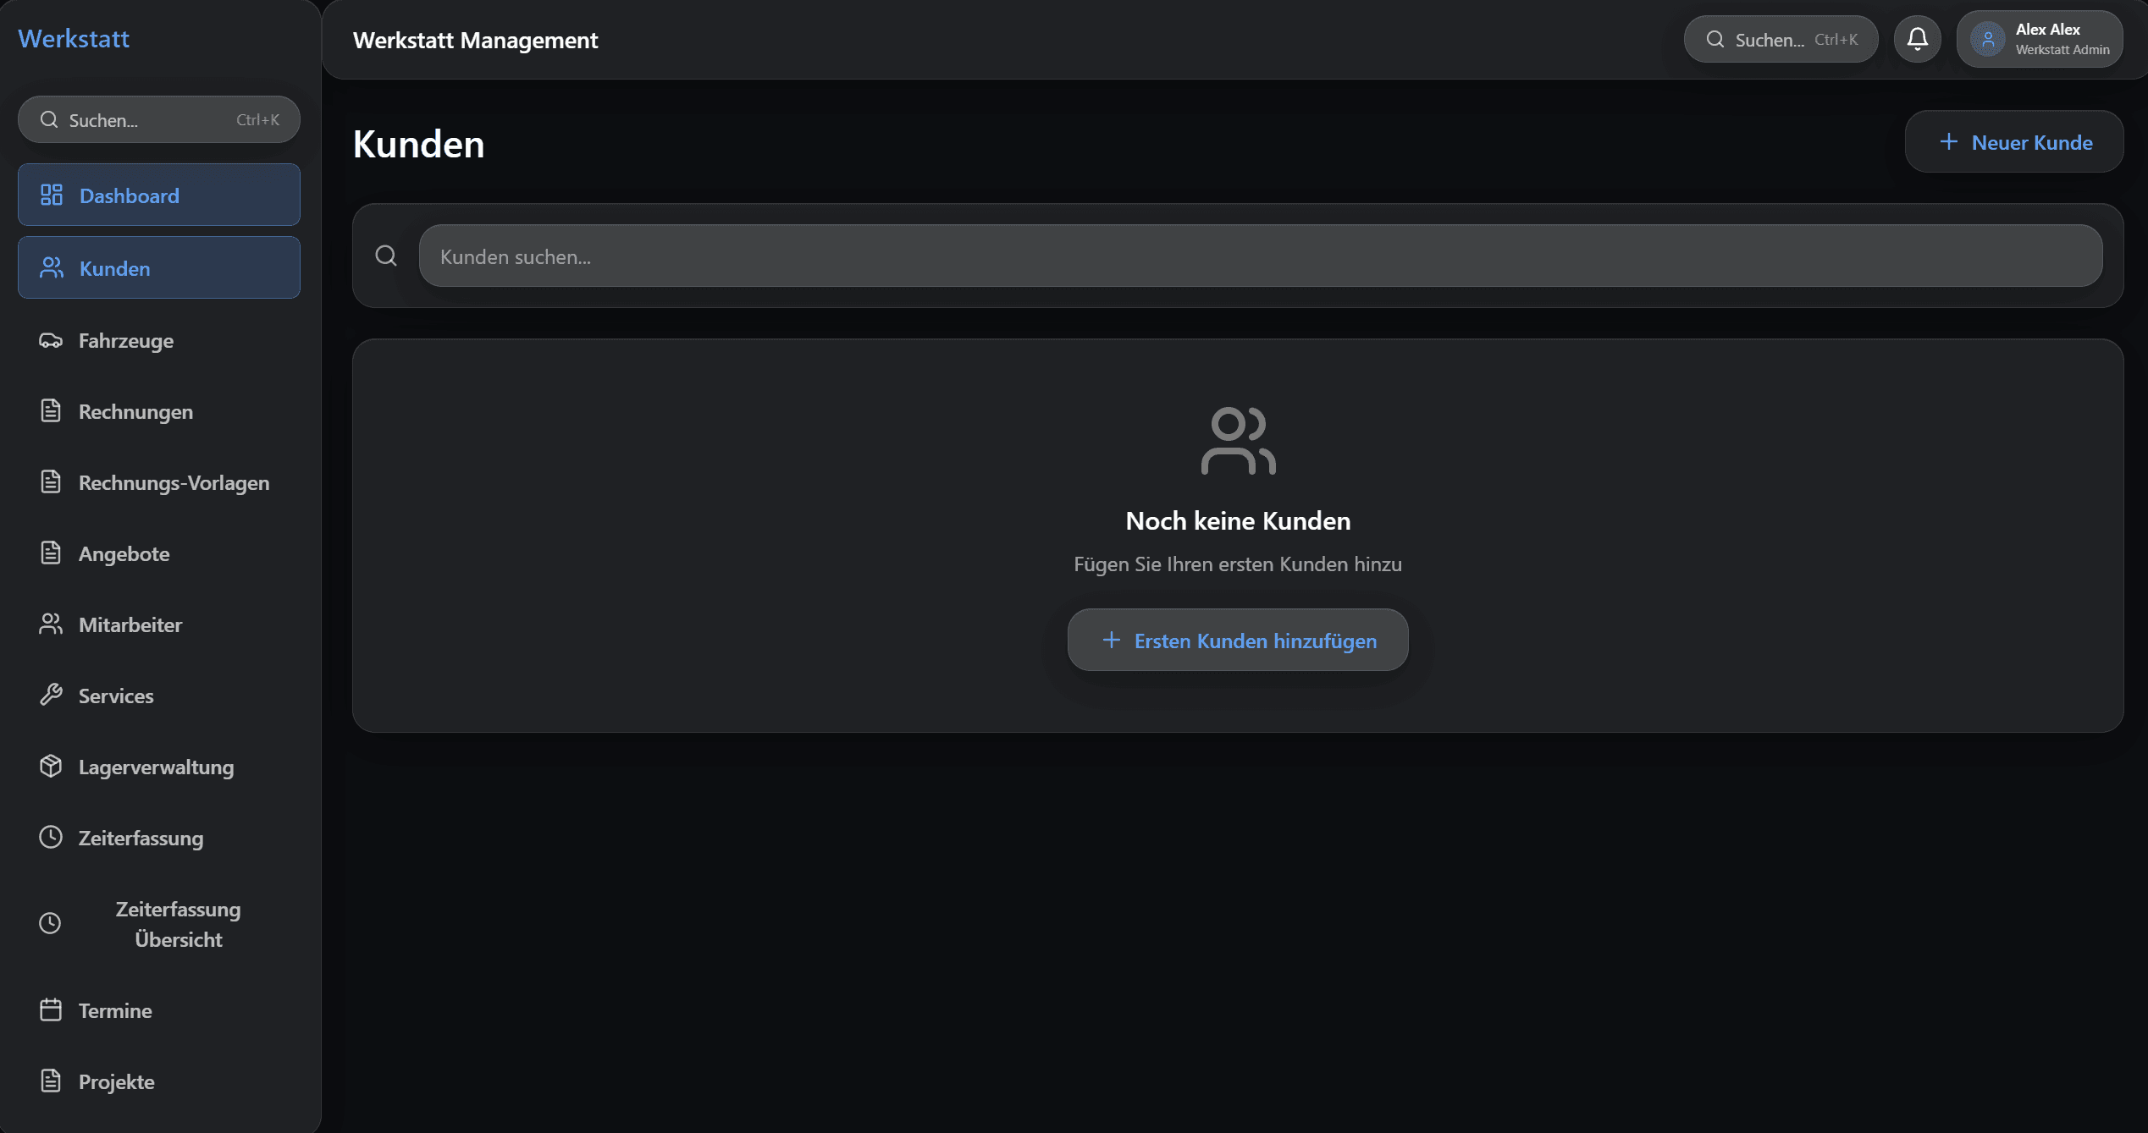Click Ersten Kunden hinzufügen button
This screenshot has width=2148, height=1133.
point(1238,641)
